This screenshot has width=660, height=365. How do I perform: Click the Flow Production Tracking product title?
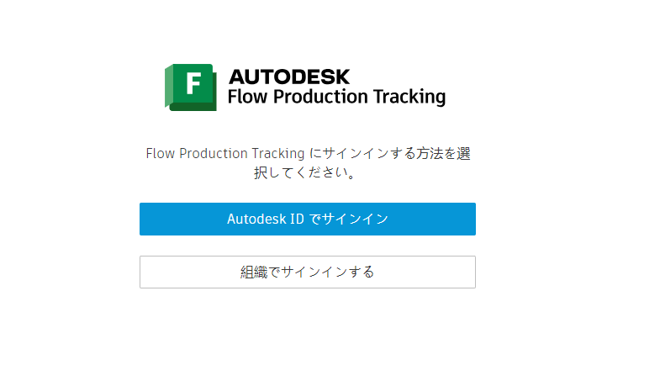336,97
